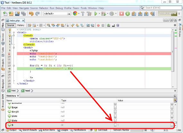Click the green Continue debugging icon
The height and width of the screenshot is (133, 183).
pyautogui.click(x=127, y=14)
